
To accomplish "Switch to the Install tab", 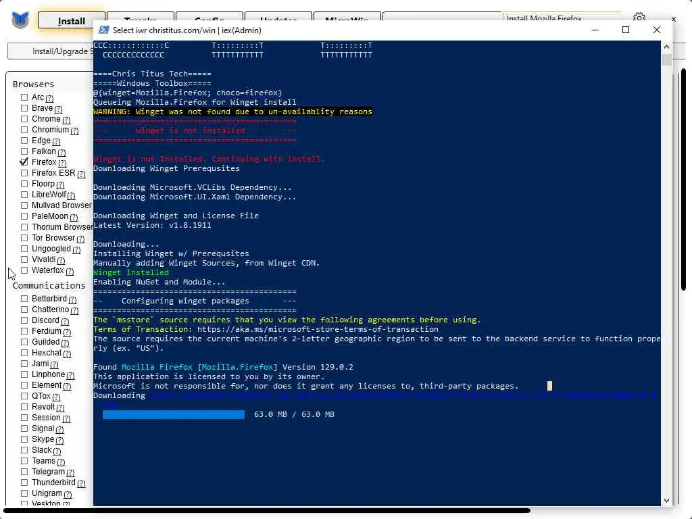I will click(x=71, y=20).
